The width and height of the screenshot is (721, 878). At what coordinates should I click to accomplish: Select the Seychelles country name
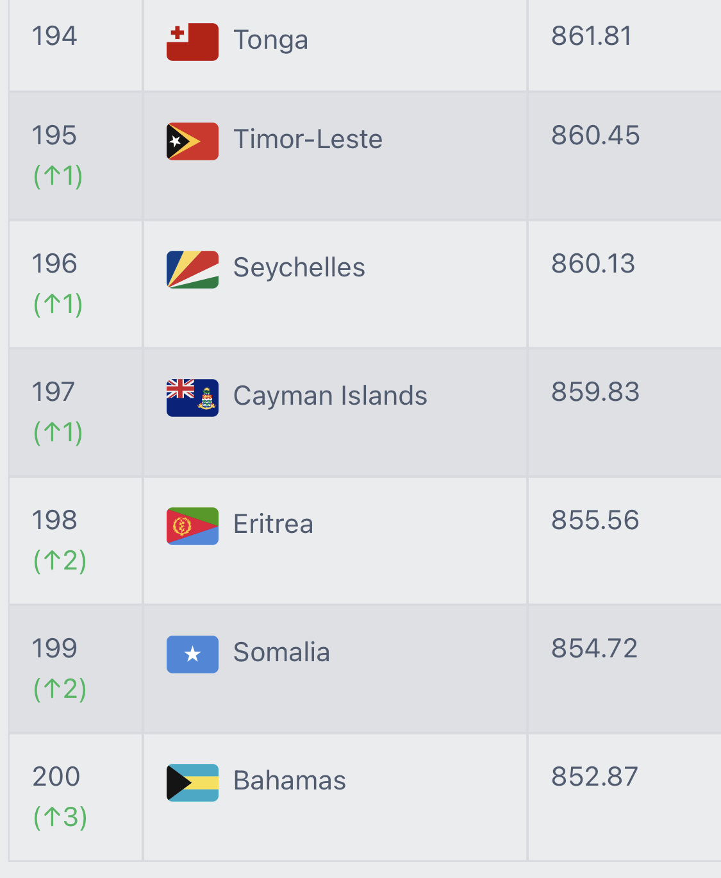click(x=299, y=267)
